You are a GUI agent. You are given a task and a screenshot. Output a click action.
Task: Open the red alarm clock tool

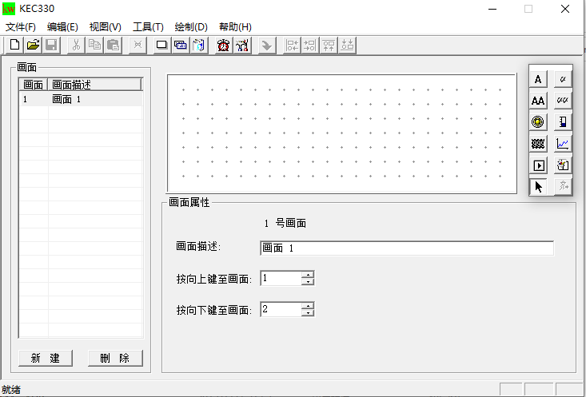tap(224, 46)
